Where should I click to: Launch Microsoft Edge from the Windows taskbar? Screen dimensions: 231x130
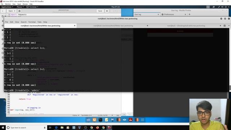(x=56, y=127)
